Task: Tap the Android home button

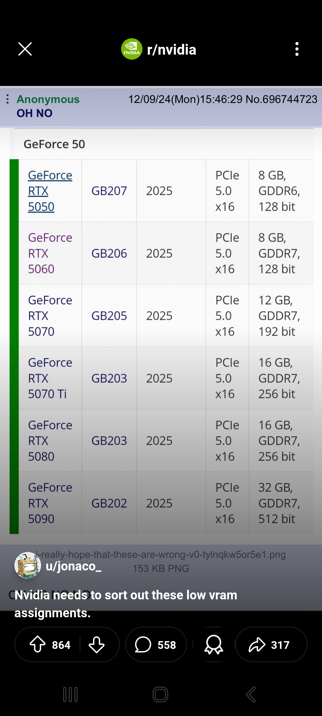Action: pos(160,695)
